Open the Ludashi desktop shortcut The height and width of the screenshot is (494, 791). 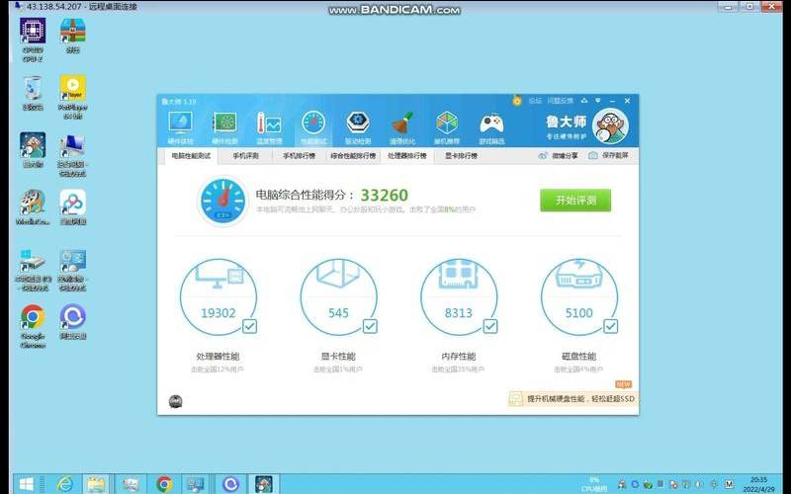33,150
